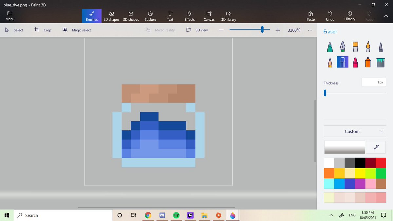Screen dimensions: 393x221
Task: Open the 2D shapes tab
Action: click(x=111, y=16)
